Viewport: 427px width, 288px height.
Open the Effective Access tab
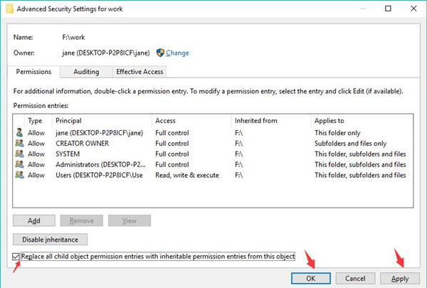click(139, 72)
